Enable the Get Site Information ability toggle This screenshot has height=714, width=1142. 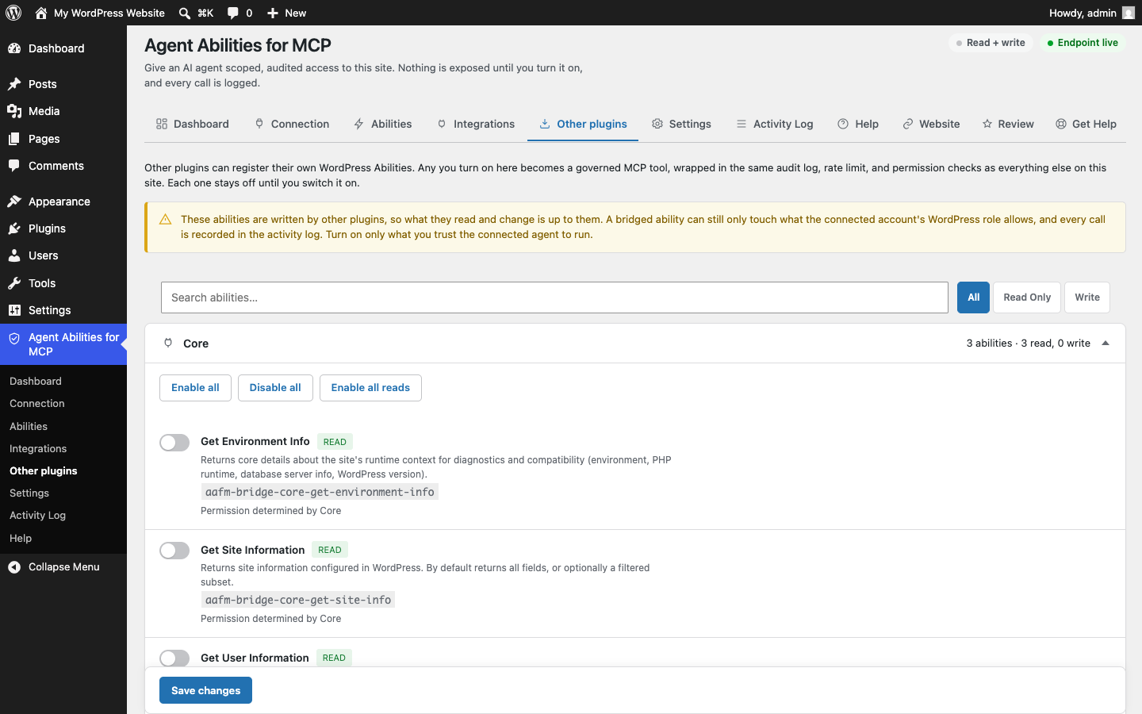pos(174,551)
